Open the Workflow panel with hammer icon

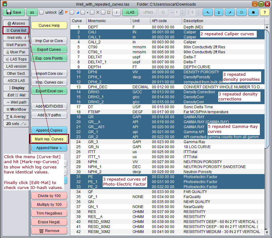(16, 109)
